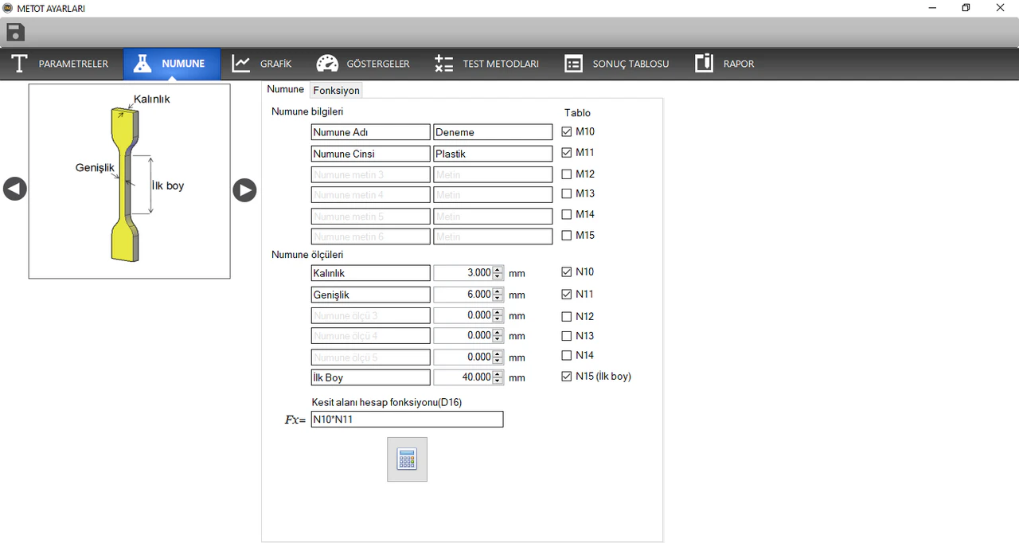Open the calculator function button
The image size is (1019, 543).
407,459
